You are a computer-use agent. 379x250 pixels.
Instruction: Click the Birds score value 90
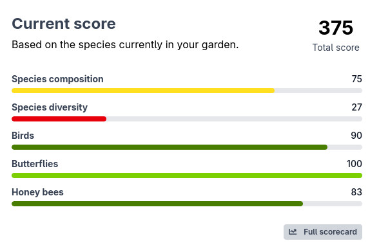point(356,136)
